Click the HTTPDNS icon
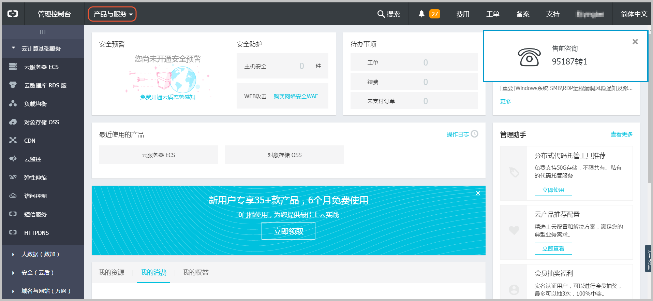Screen dimensions: 653x301 13,232
